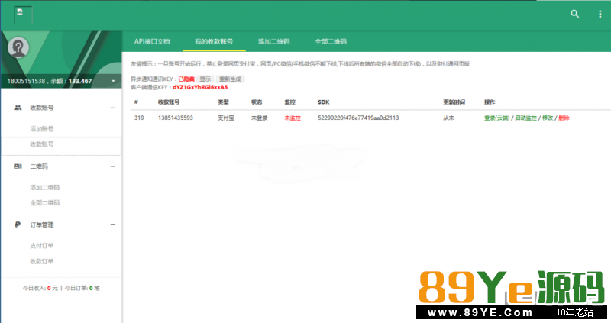611x323 pixels.
Task: Click the search magnifier icon in header
Action: click(x=575, y=14)
